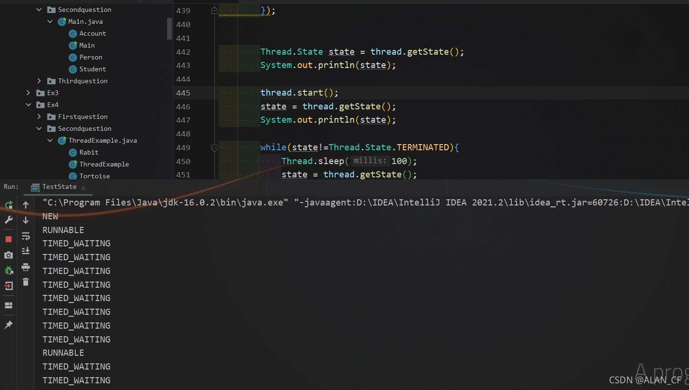Select the Thirdquestion folder
The image size is (689, 390).
(77, 81)
